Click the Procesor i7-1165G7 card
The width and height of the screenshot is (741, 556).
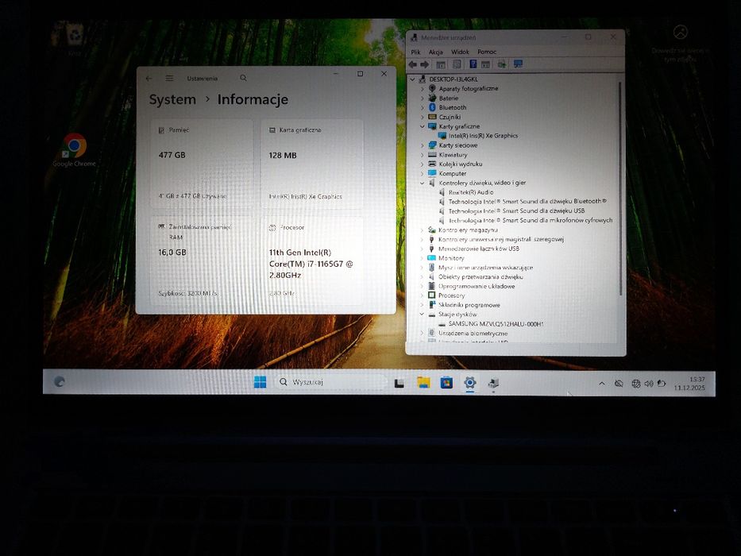click(312, 260)
